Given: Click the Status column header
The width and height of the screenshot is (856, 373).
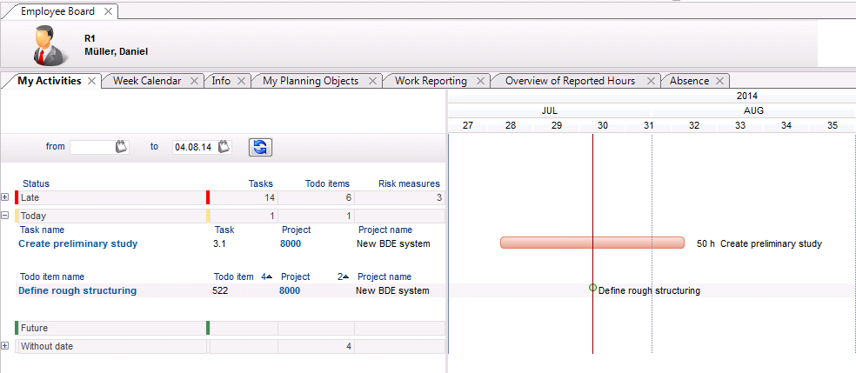Looking at the screenshot, I should click(x=36, y=183).
